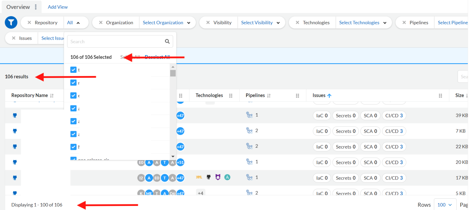Remove the Visibility filter with its X

point(208,22)
